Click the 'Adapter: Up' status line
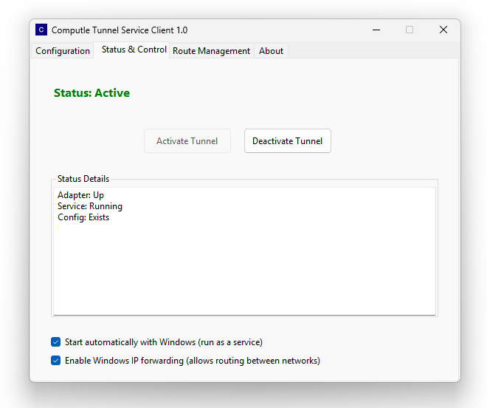Screen dimensions: 487x408 point(80,195)
